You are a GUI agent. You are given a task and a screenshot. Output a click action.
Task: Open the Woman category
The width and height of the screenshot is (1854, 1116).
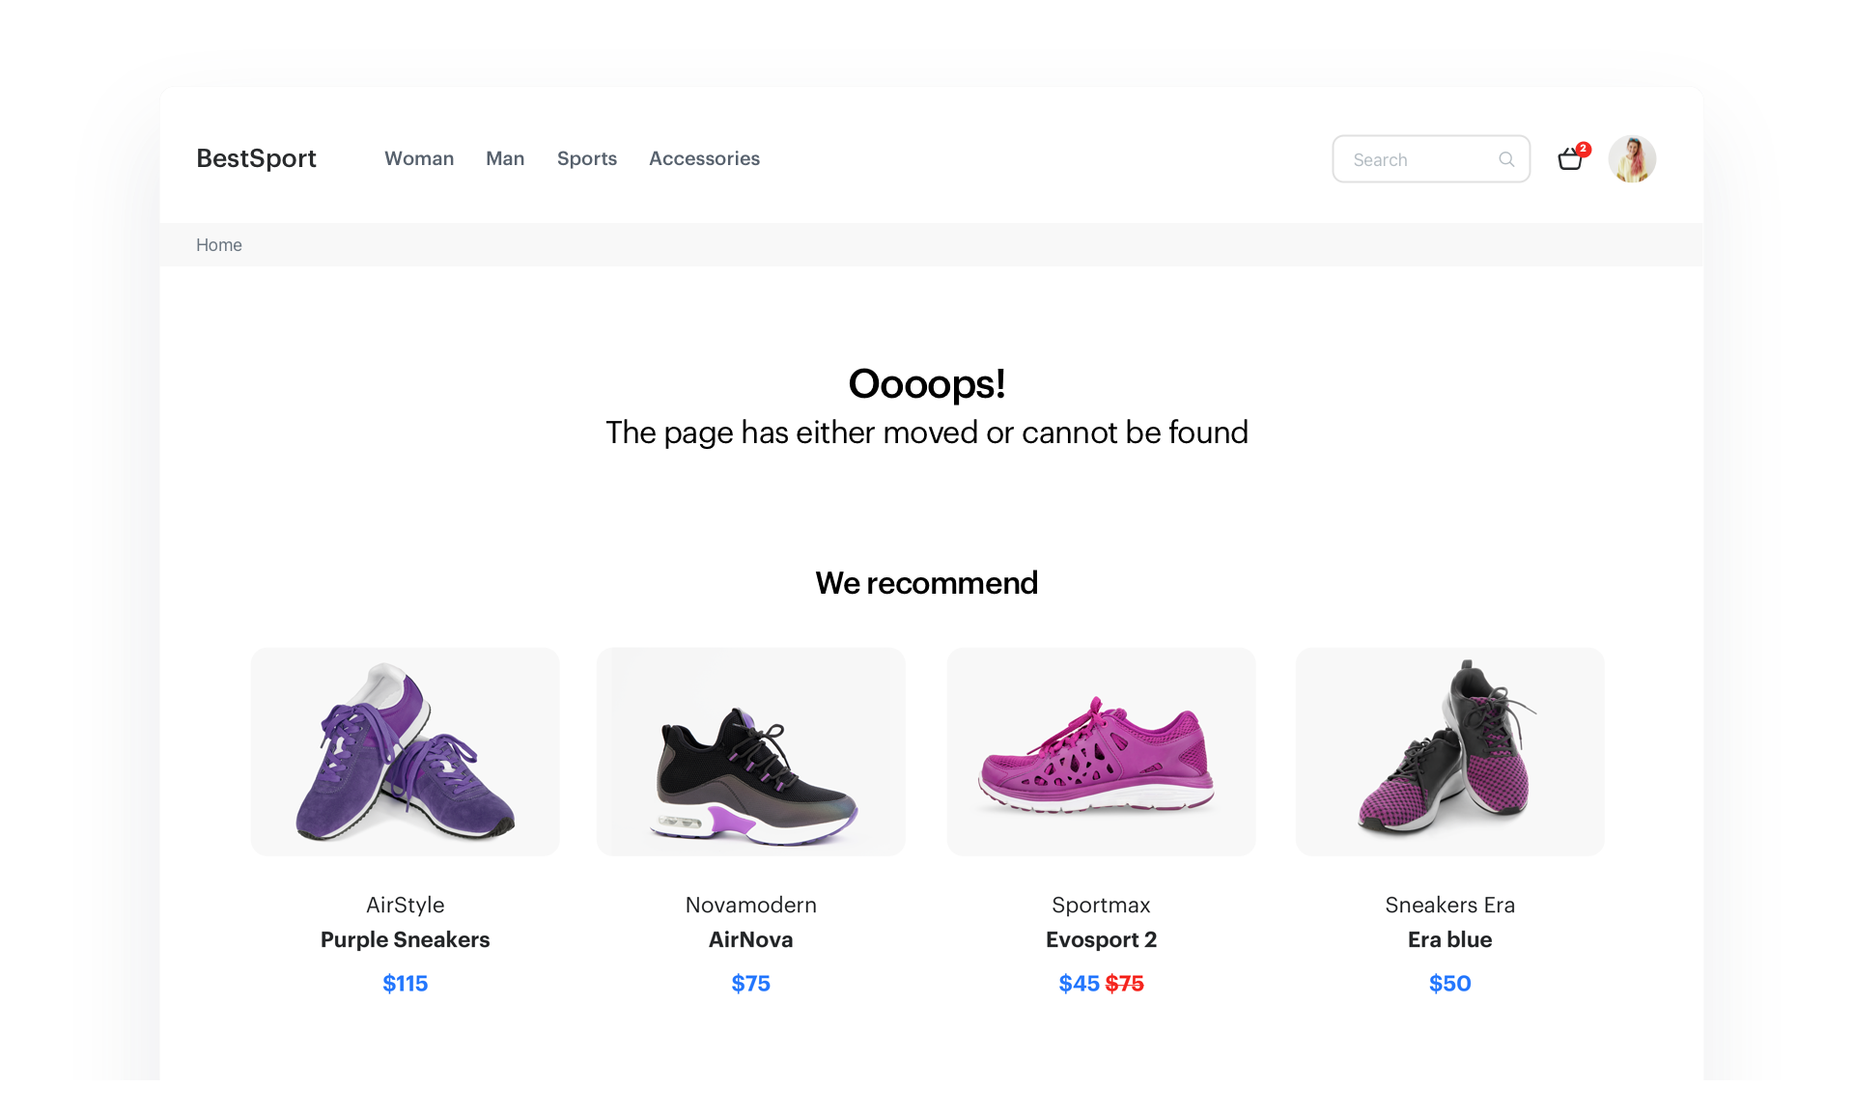pos(419,158)
